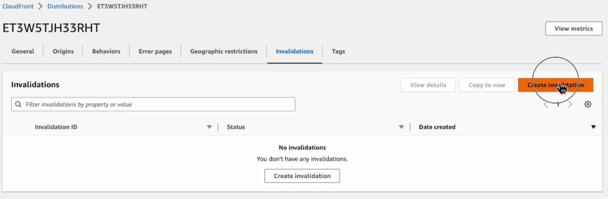Sort by Date created arrow
The height and width of the screenshot is (199, 608).
593,127
